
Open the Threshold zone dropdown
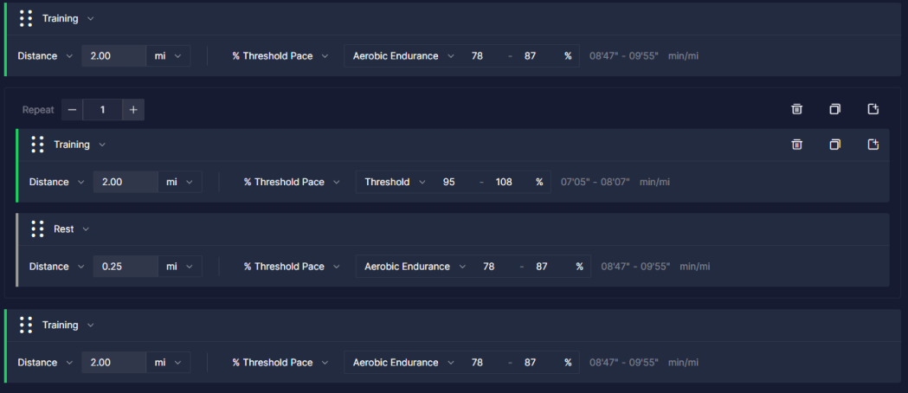tap(395, 182)
